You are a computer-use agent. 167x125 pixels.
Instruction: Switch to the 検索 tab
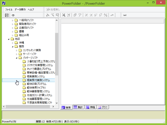pos(67,107)
